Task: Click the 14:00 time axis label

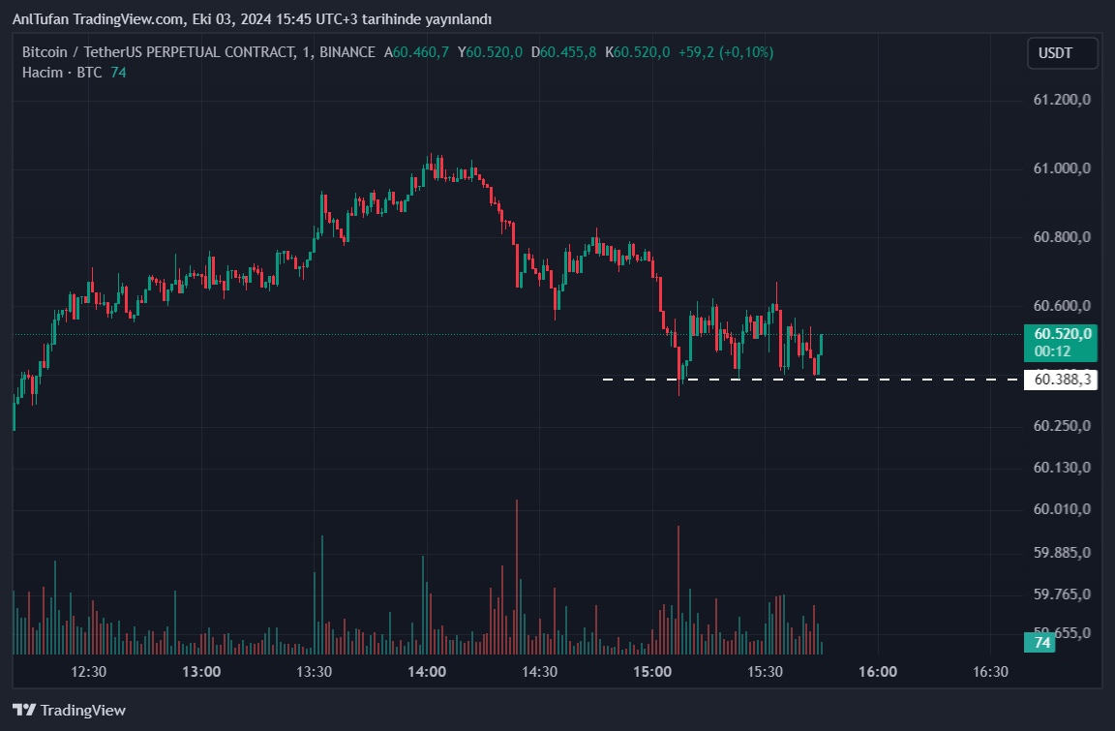Action: click(x=427, y=671)
